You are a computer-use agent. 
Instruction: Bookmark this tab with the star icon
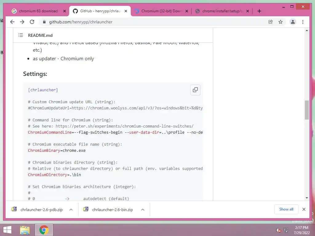click(x=281, y=22)
